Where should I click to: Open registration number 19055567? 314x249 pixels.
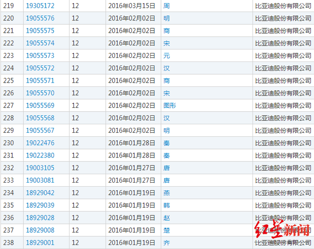[x=40, y=131]
